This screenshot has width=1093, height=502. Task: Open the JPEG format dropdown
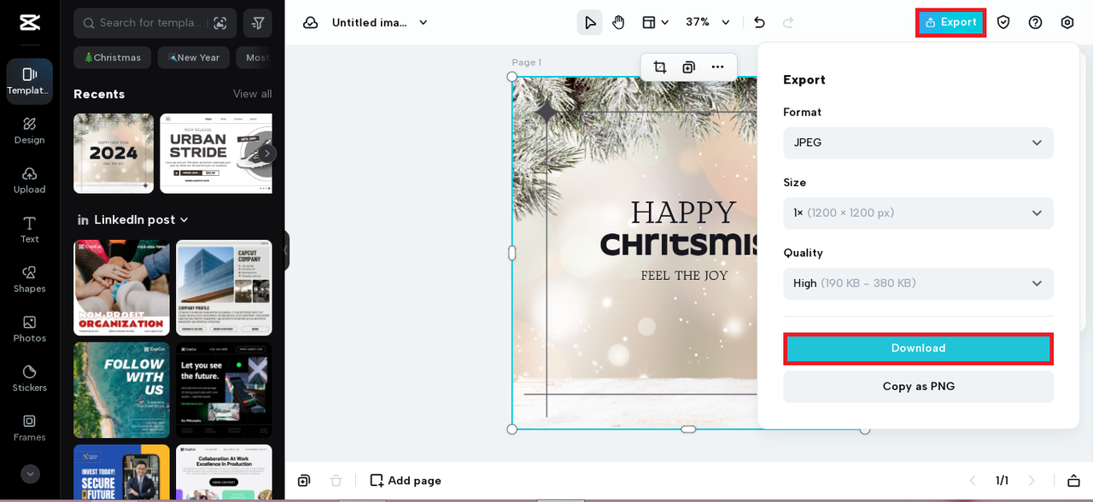tap(918, 143)
